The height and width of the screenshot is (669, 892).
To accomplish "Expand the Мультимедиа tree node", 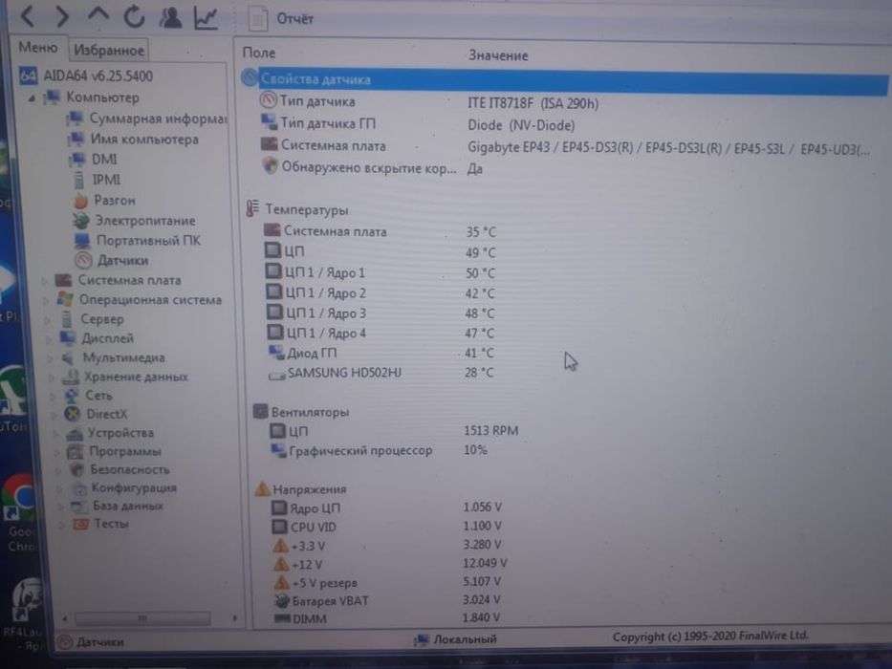I will [x=50, y=358].
